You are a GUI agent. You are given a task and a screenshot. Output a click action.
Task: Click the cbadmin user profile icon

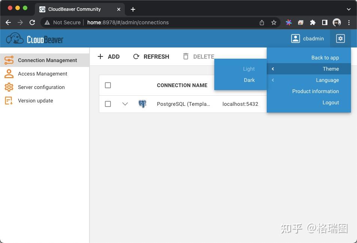[x=295, y=38]
